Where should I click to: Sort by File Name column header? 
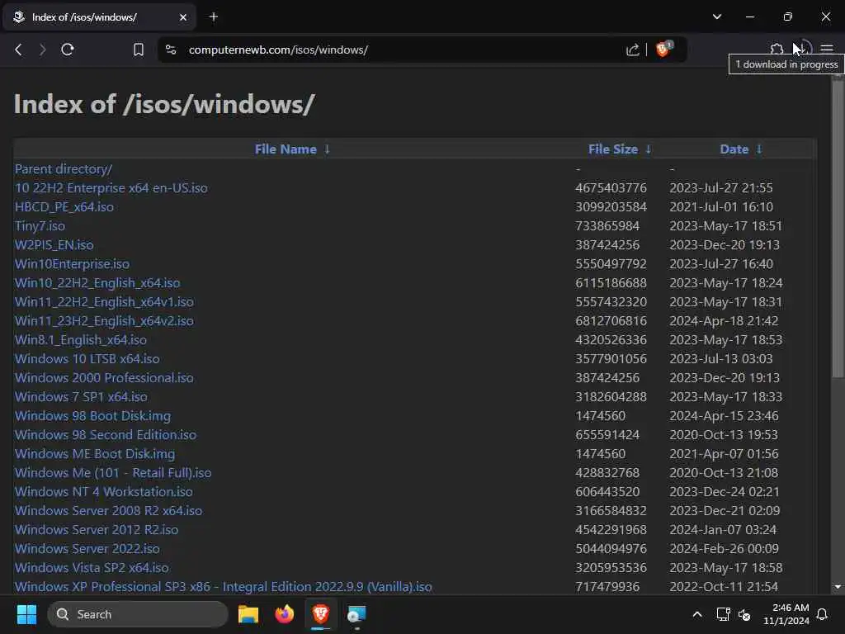(286, 149)
